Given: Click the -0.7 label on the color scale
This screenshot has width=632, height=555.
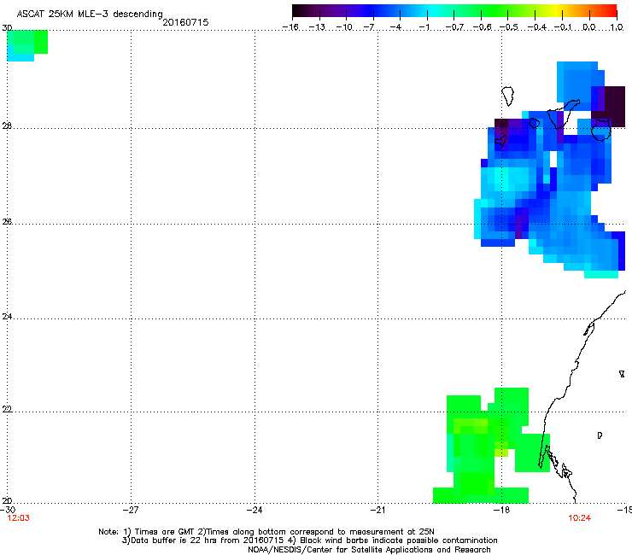Looking at the screenshot, I should click(454, 27).
